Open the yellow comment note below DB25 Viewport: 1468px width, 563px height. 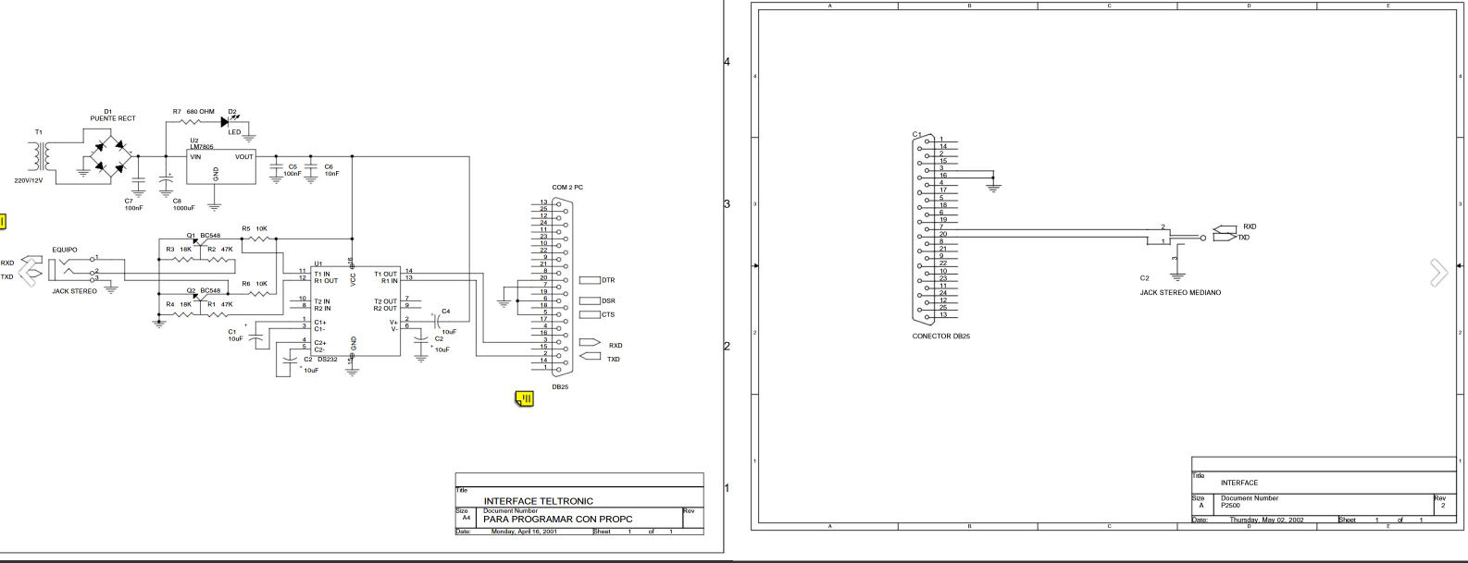click(x=525, y=398)
